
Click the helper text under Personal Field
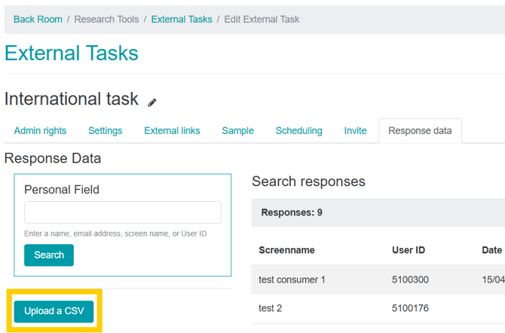click(x=115, y=234)
